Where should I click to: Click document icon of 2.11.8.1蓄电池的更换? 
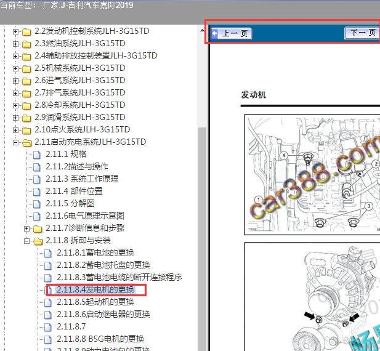(48, 253)
